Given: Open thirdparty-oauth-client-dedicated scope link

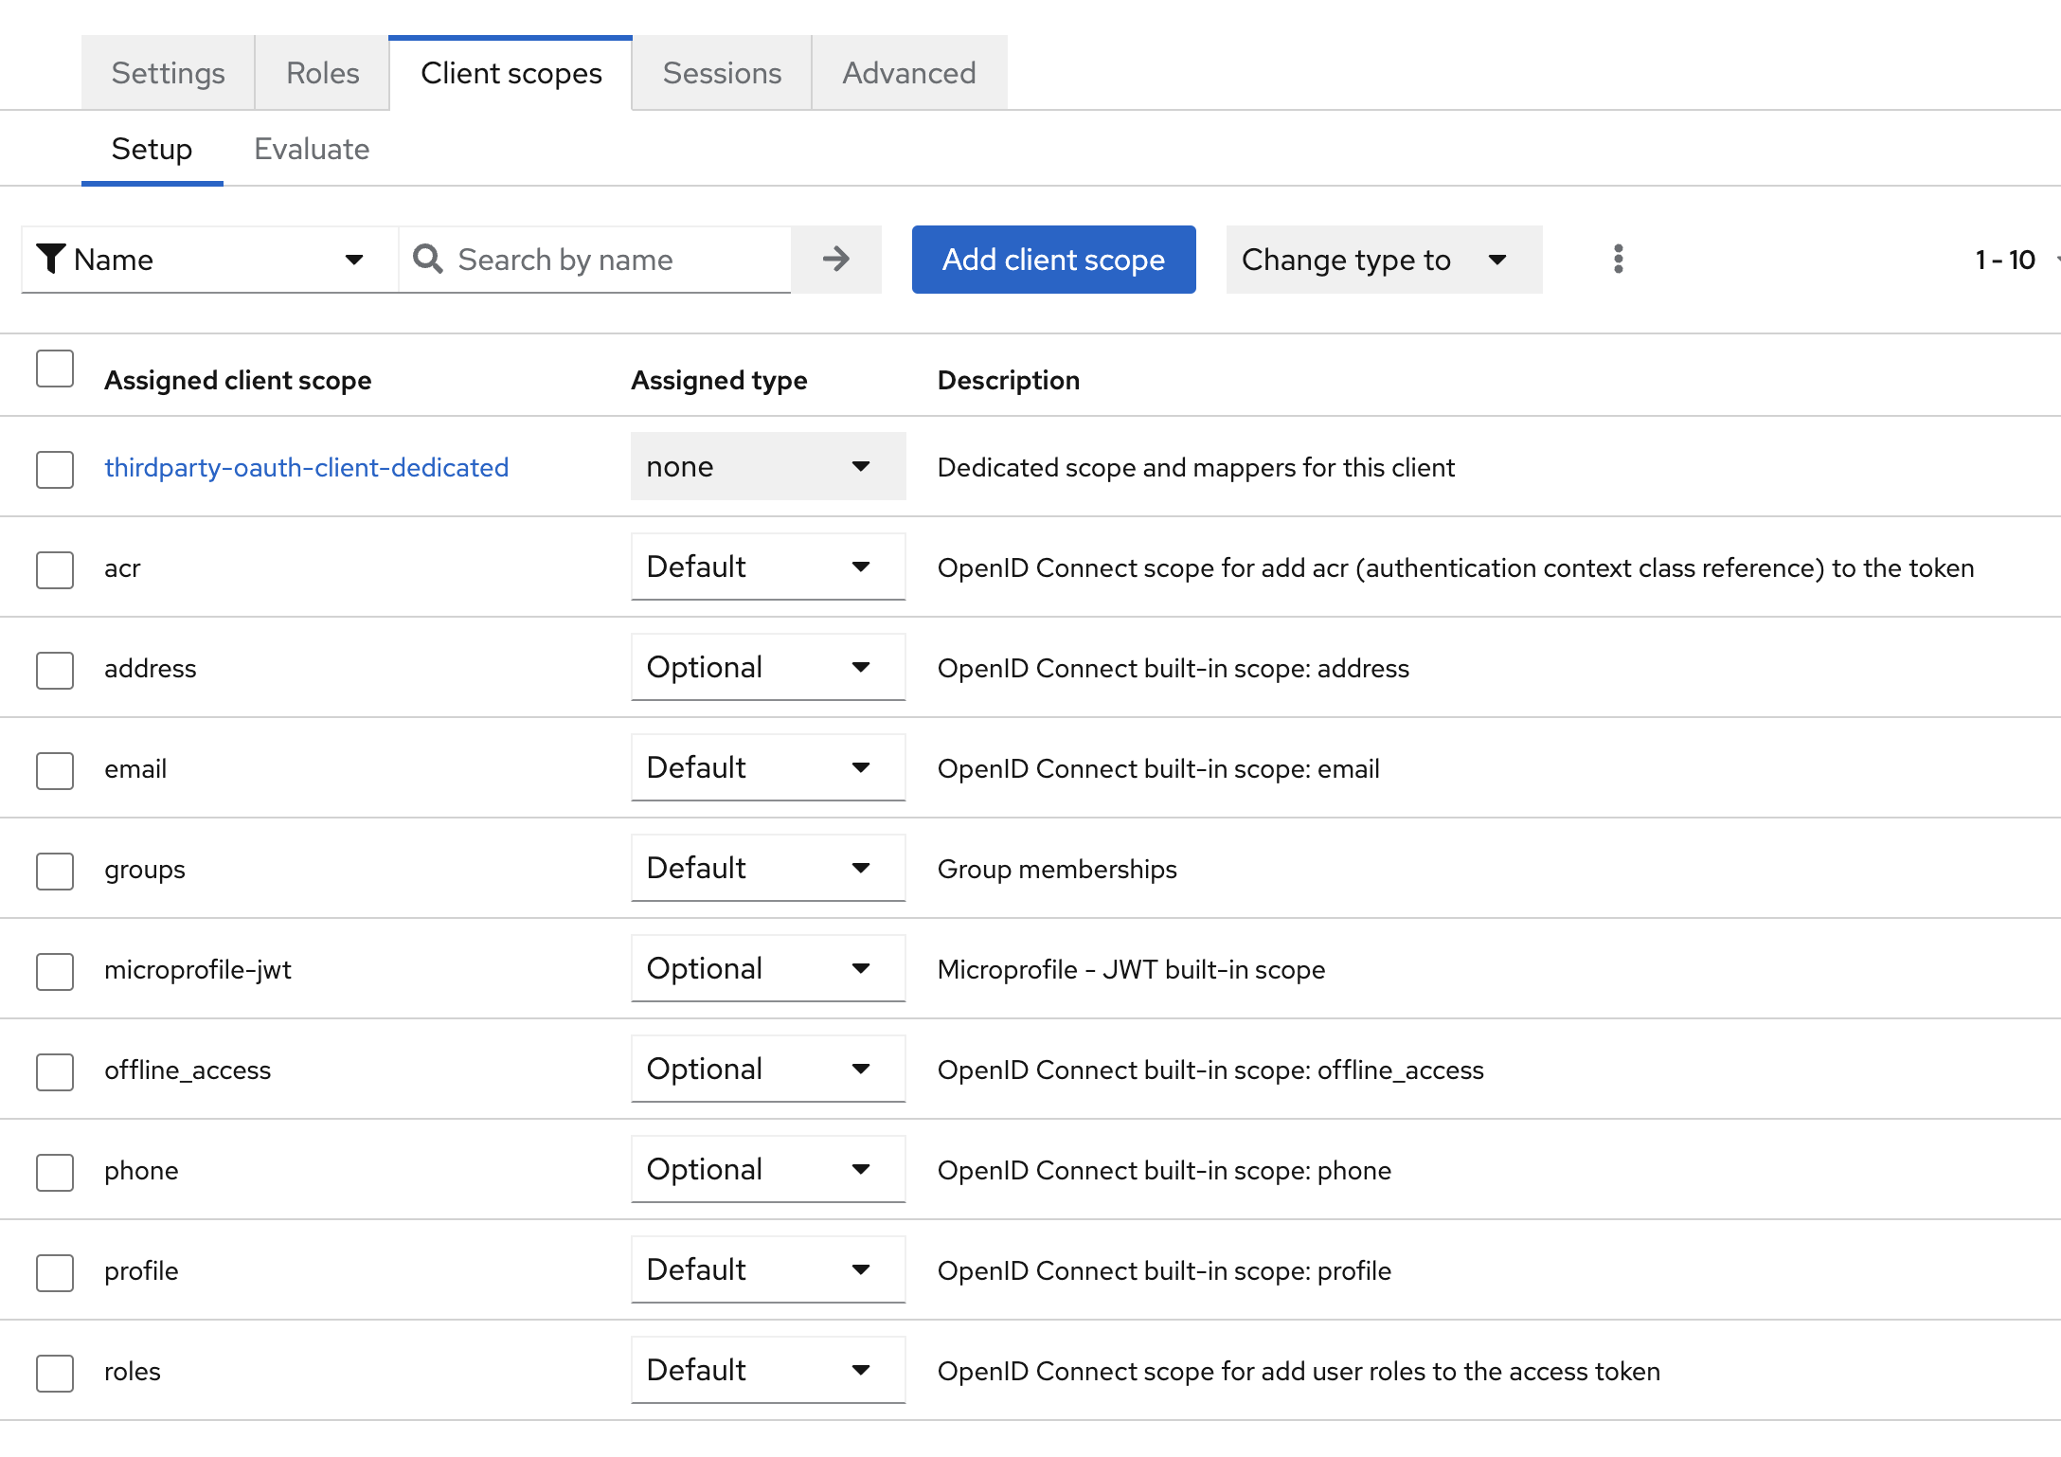Looking at the screenshot, I should pyautogui.click(x=306, y=466).
